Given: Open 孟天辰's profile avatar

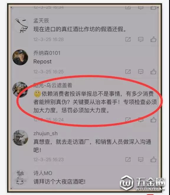Looking at the screenshot, I should [x=20, y=25].
